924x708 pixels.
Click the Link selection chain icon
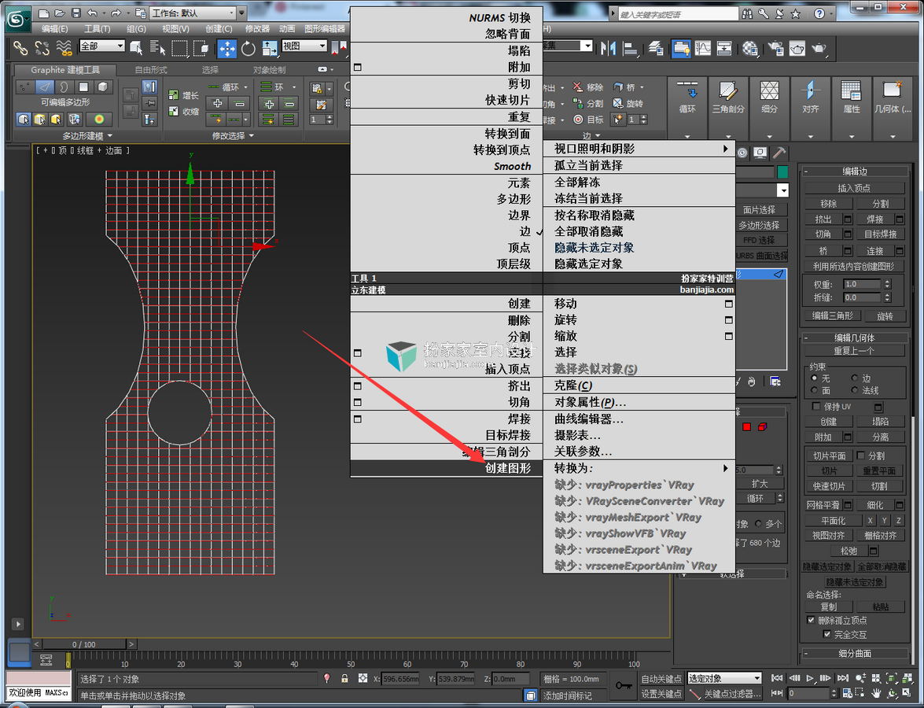point(20,48)
